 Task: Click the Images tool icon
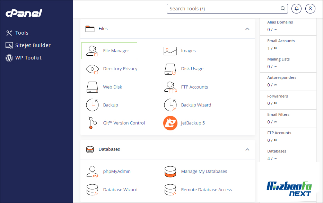[x=170, y=51]
